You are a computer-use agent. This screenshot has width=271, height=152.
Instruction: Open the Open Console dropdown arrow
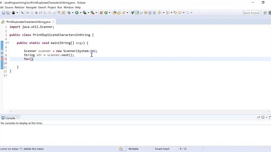coord(266,117)
